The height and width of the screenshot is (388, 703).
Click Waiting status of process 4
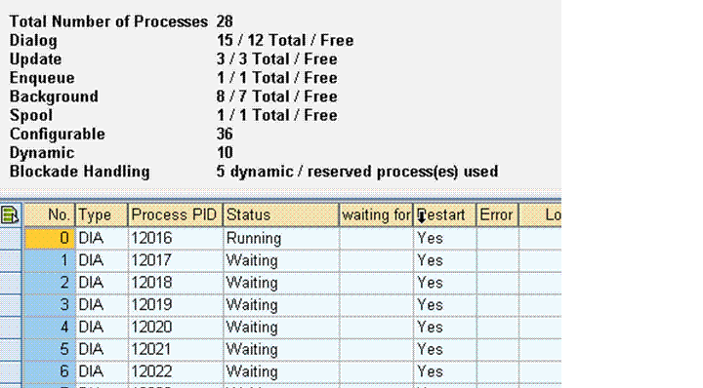coord(281,328)
